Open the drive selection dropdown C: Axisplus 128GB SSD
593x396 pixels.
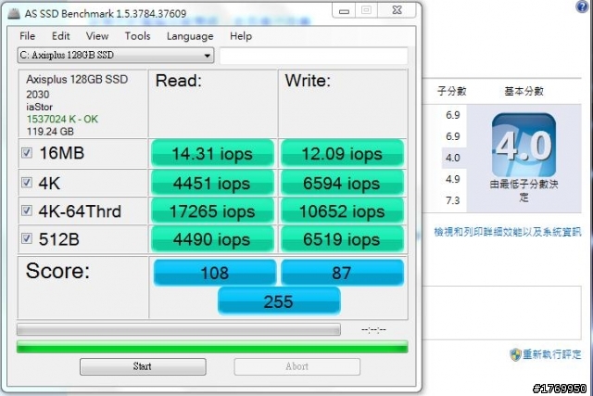[x=115, y=56]
